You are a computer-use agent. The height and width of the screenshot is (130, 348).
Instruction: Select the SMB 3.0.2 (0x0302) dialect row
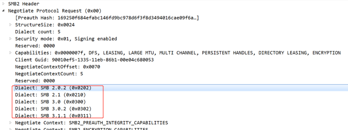click(x=53, y=109)
